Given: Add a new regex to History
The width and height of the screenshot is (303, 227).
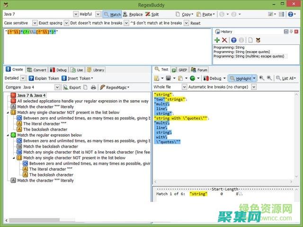Looking at the screenshot, I should [217, 40].
